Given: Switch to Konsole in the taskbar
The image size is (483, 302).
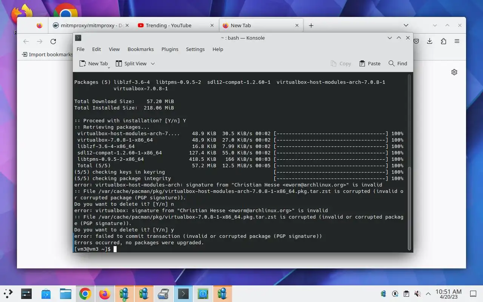Looking at the screenshot, I should (183, 293).
